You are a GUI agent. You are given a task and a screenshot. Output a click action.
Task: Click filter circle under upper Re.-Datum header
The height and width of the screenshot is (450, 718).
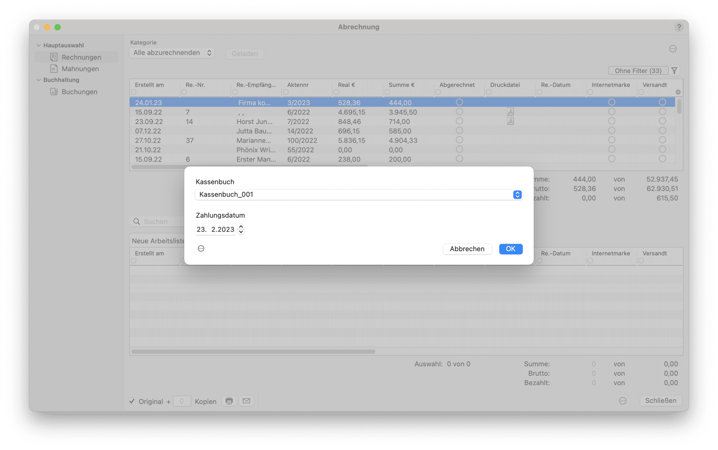(540, 92)
